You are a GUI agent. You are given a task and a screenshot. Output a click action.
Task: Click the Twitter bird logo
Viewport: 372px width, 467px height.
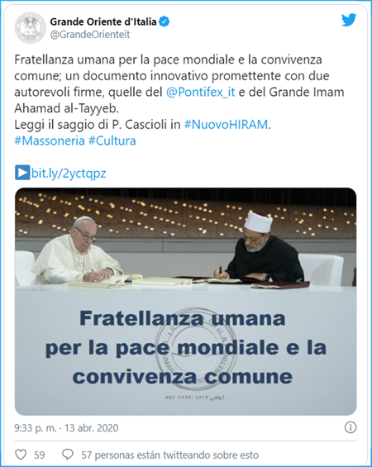(x=349, y=20)
